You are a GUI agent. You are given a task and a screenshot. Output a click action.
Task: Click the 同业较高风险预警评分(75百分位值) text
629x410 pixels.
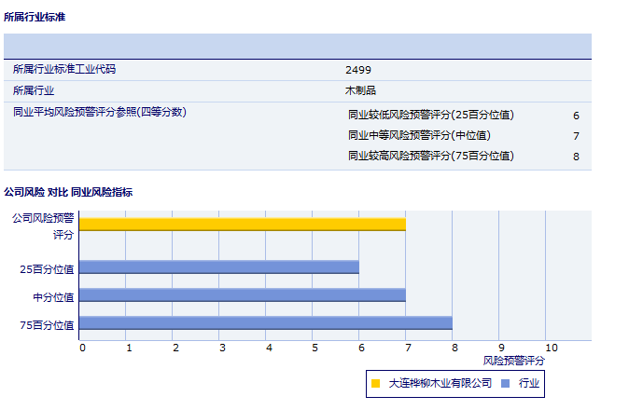[430, 157]
